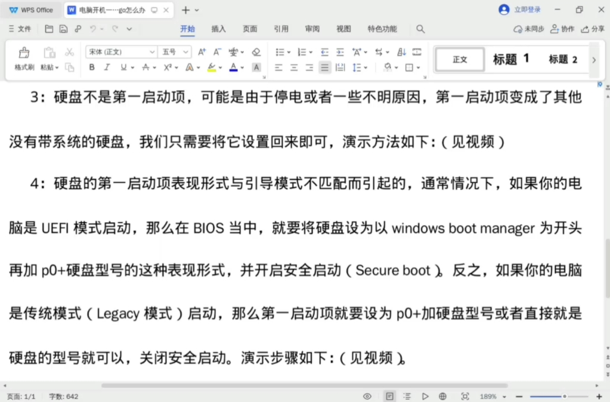Open the bullet list dropdown arrow
This screenshot has height=402, width=610.
pos(289,52)
